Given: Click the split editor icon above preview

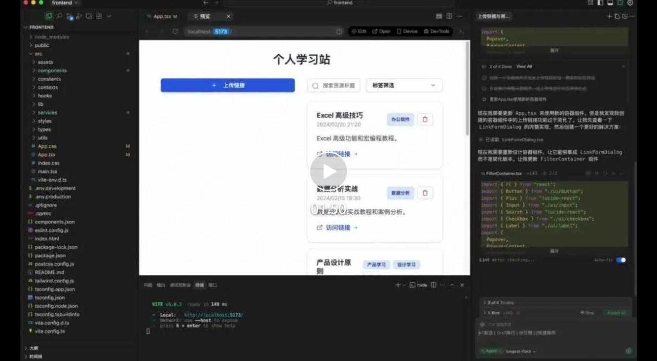Looking at the screenshot, I should pos(449,16).
